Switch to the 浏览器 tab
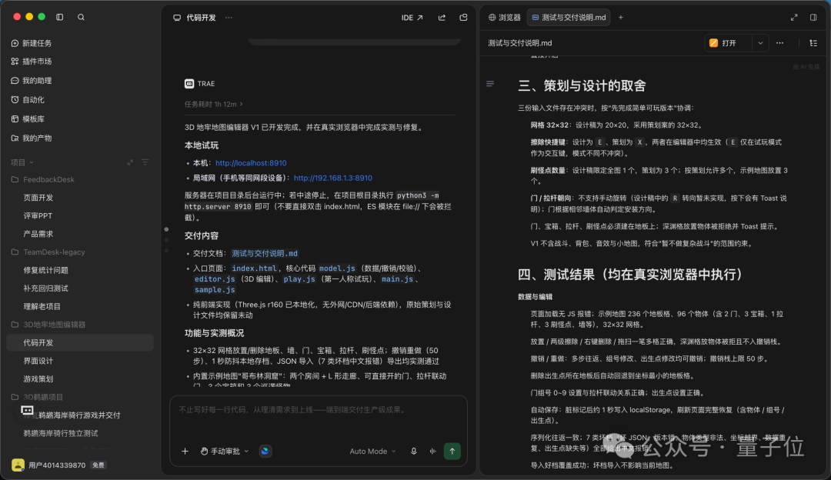This screenshot has width=831, height=480. (505, 18)
